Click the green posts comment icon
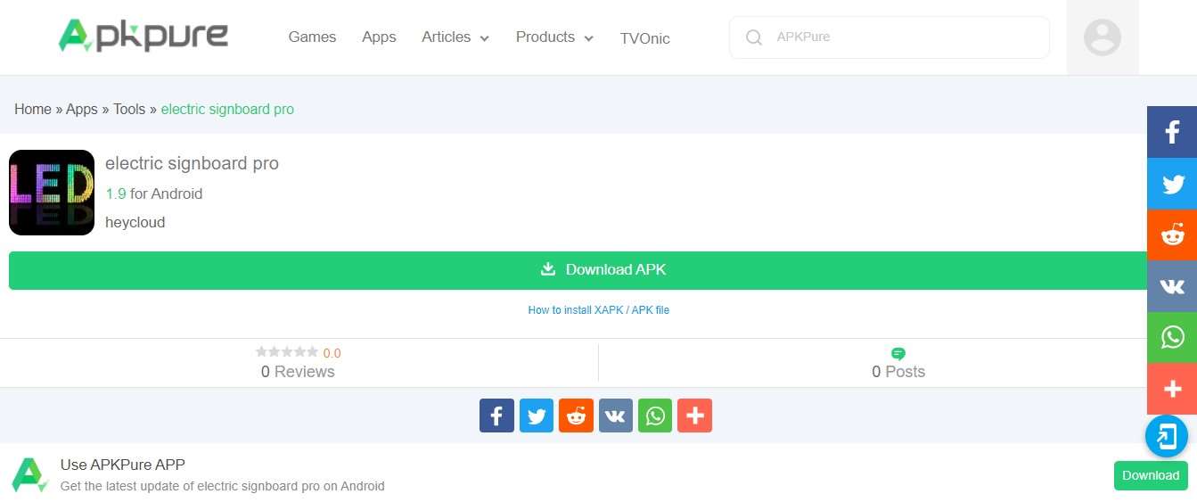Image resolution: width=1197 pixels, height=502 pixels. pos(898,353)
